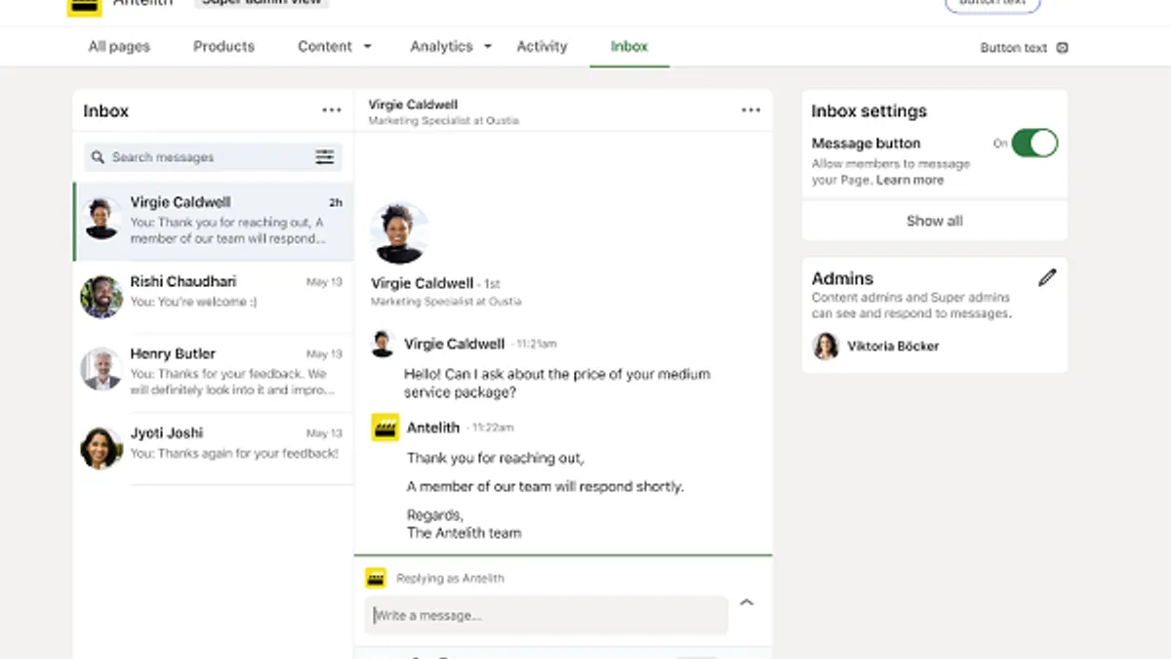Select the Inbox tab
Viewport: 1171px width, 659px height.
[x=629, y=46]
